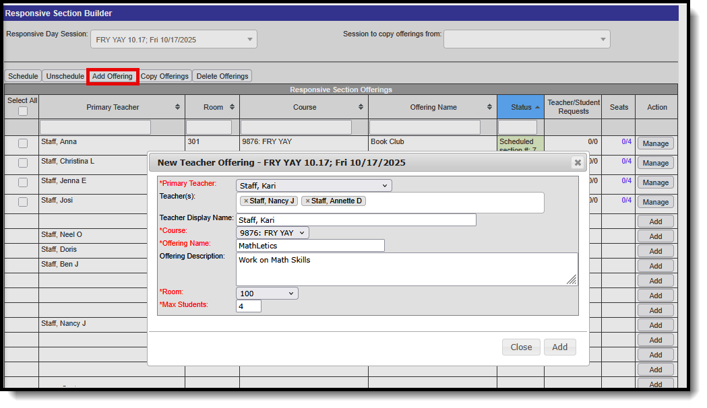This screenshot has height=408, width=707.
Task: Open the Primary Teacher dropdown
Action: [x=313, y=185]
